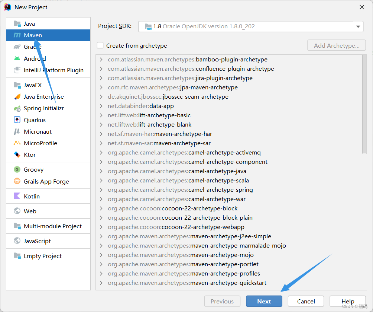Click the archetype list vertical scrollbar
Screen dimensions: 373x312
coord(364,104)
